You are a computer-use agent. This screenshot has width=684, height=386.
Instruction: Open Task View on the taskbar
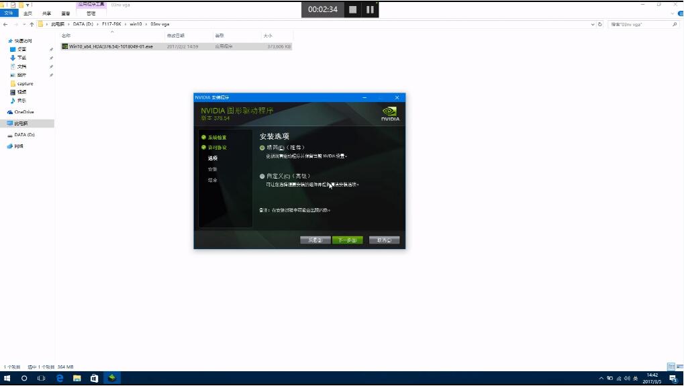click(42, 378)
